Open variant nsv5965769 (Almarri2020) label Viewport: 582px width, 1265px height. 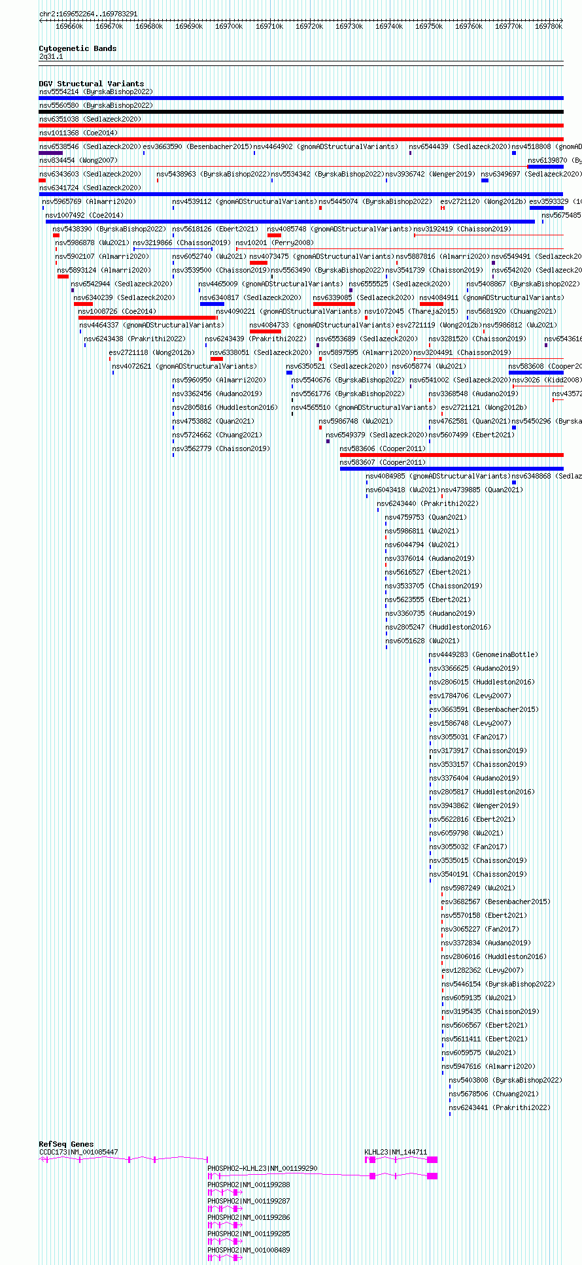pos(90,201)
